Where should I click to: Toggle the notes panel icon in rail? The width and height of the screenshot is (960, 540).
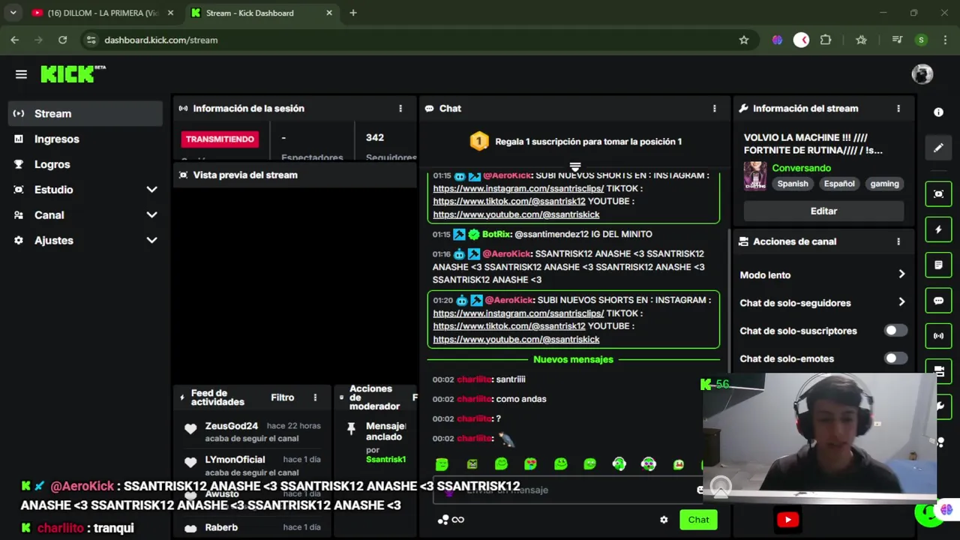pyautogui.click(x=938, y=265)
